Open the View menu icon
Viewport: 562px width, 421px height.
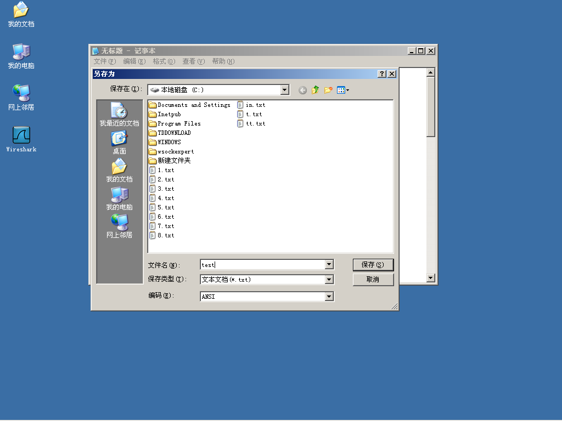(343, 90)
